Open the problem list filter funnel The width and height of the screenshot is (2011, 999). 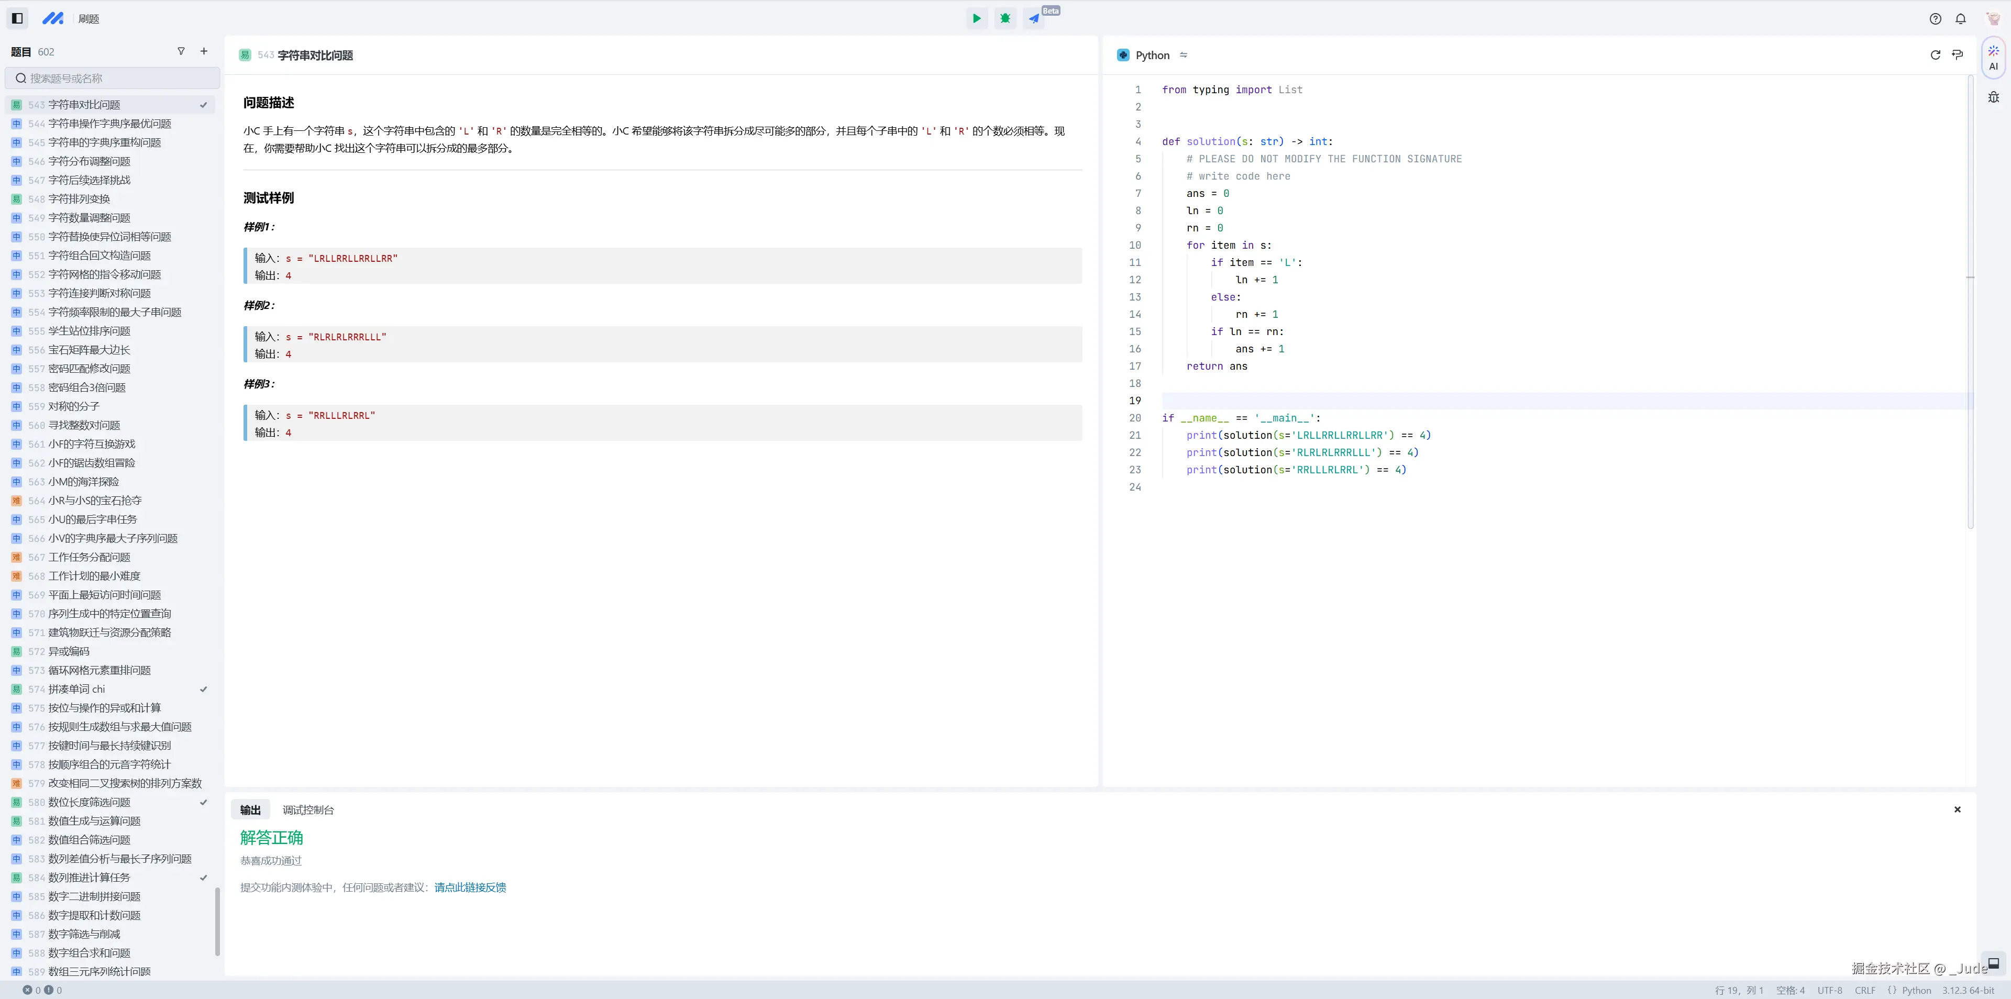(x=181, y=51)
